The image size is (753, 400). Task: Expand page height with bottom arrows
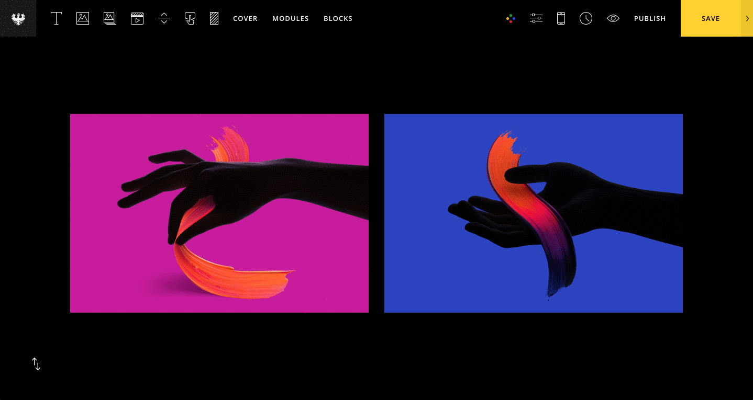(x=36, y=363)
